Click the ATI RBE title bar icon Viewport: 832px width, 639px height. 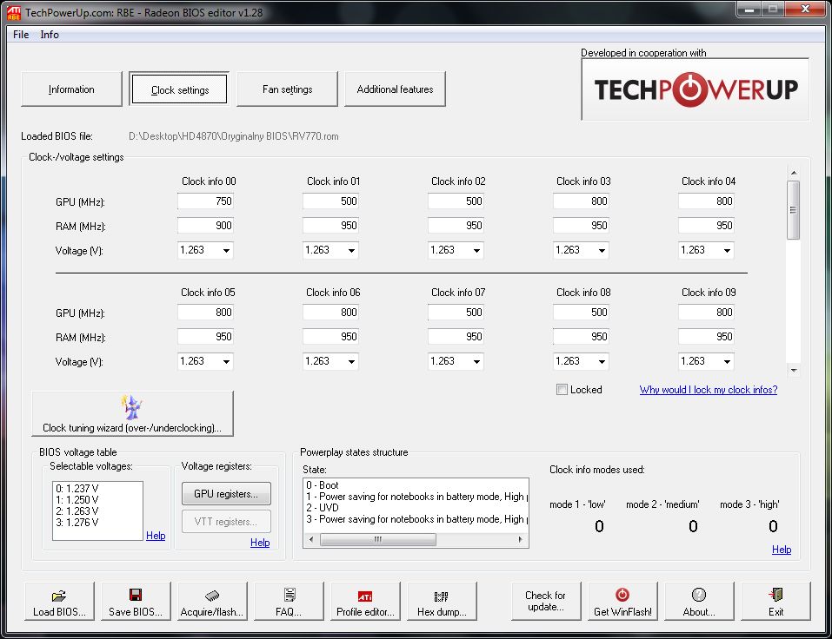click(x=14, y=13)
